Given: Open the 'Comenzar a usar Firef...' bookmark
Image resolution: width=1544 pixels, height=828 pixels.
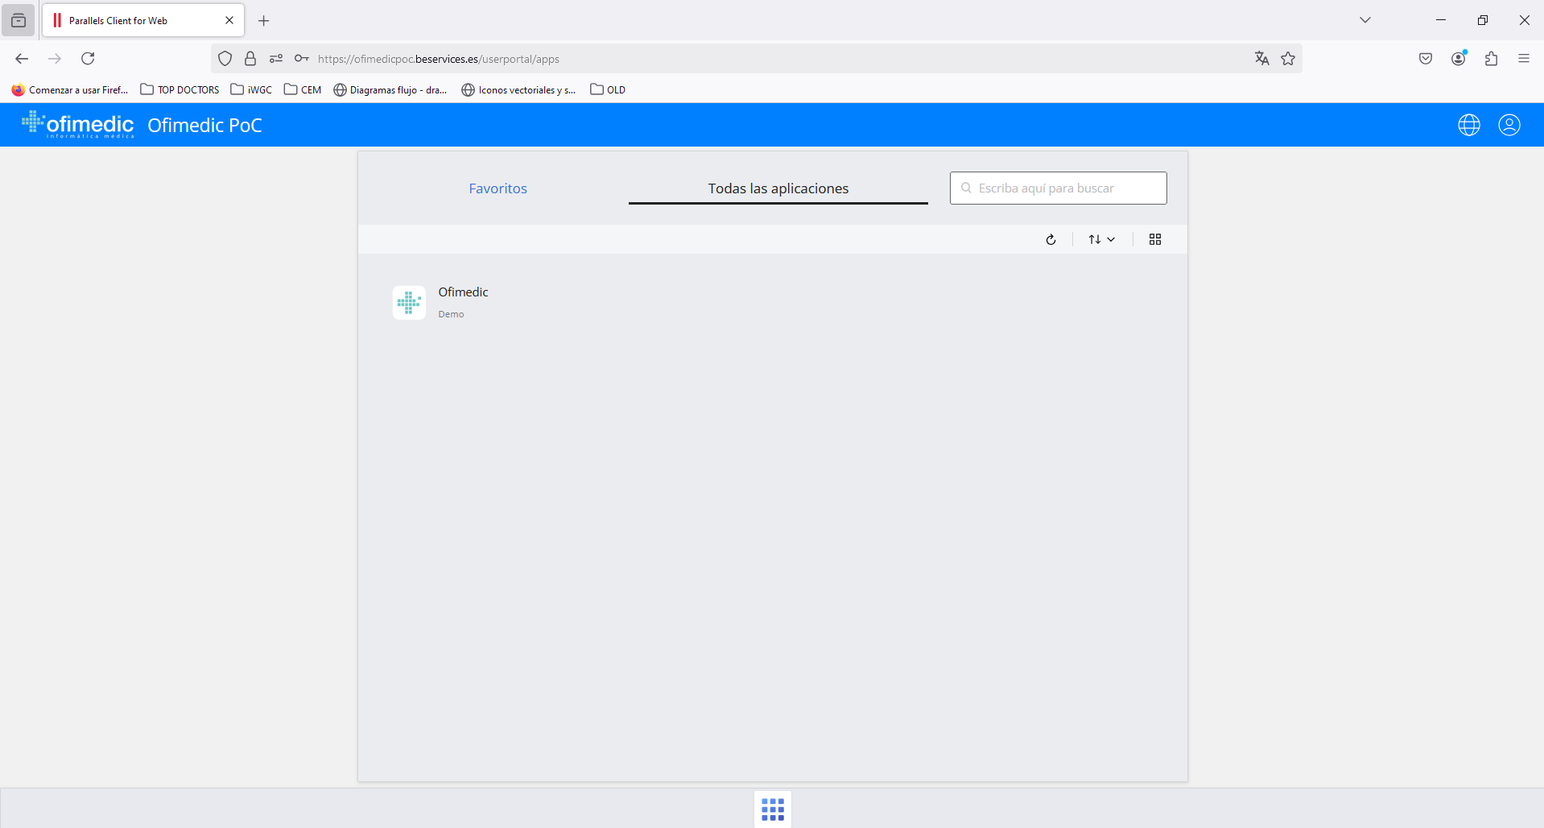Looking at the screenshot, I should [x=70, y=89].
